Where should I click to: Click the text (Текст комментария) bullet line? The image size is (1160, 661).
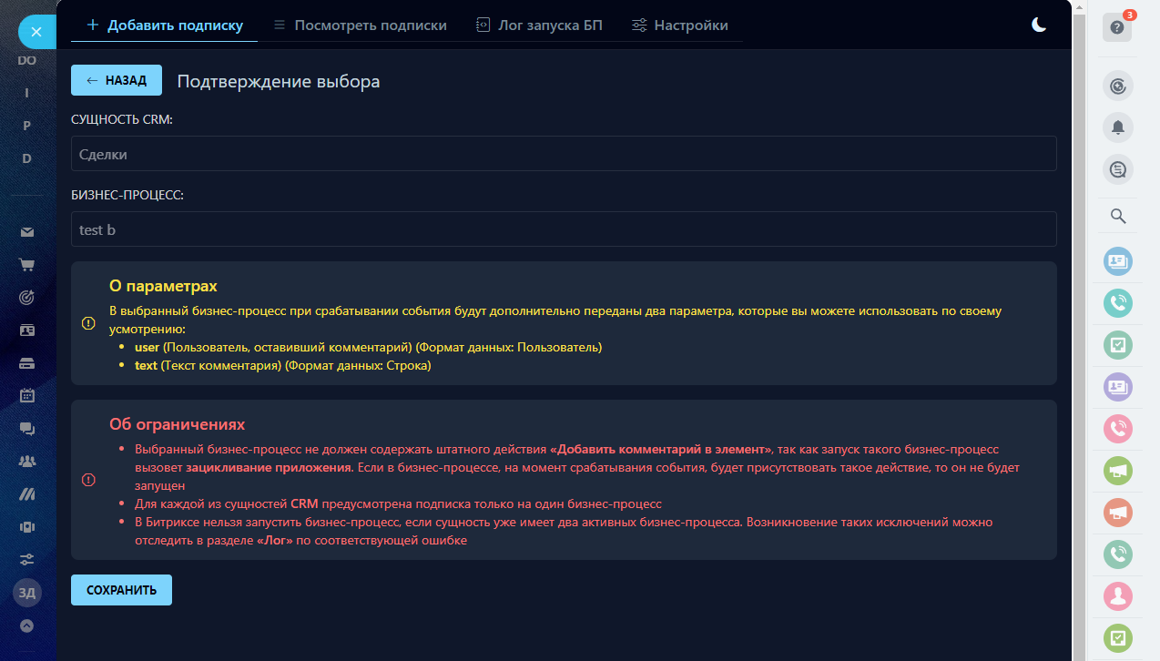(282, 366)
